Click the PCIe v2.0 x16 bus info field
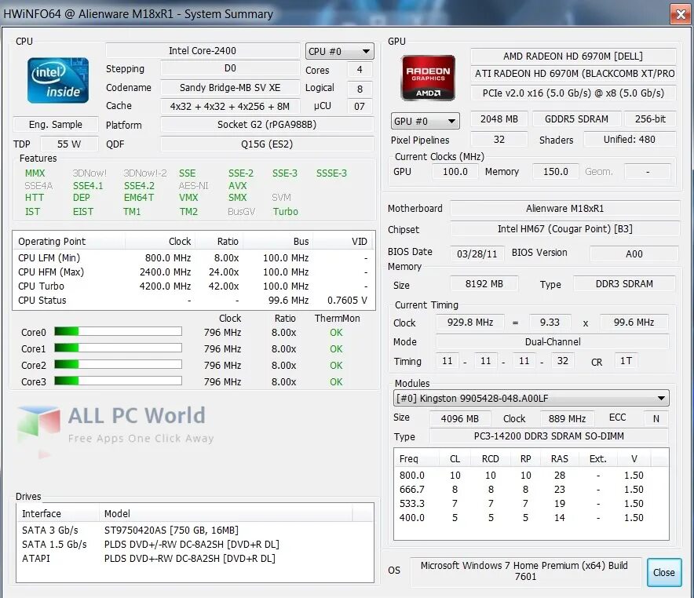 [x=573, y=93]
